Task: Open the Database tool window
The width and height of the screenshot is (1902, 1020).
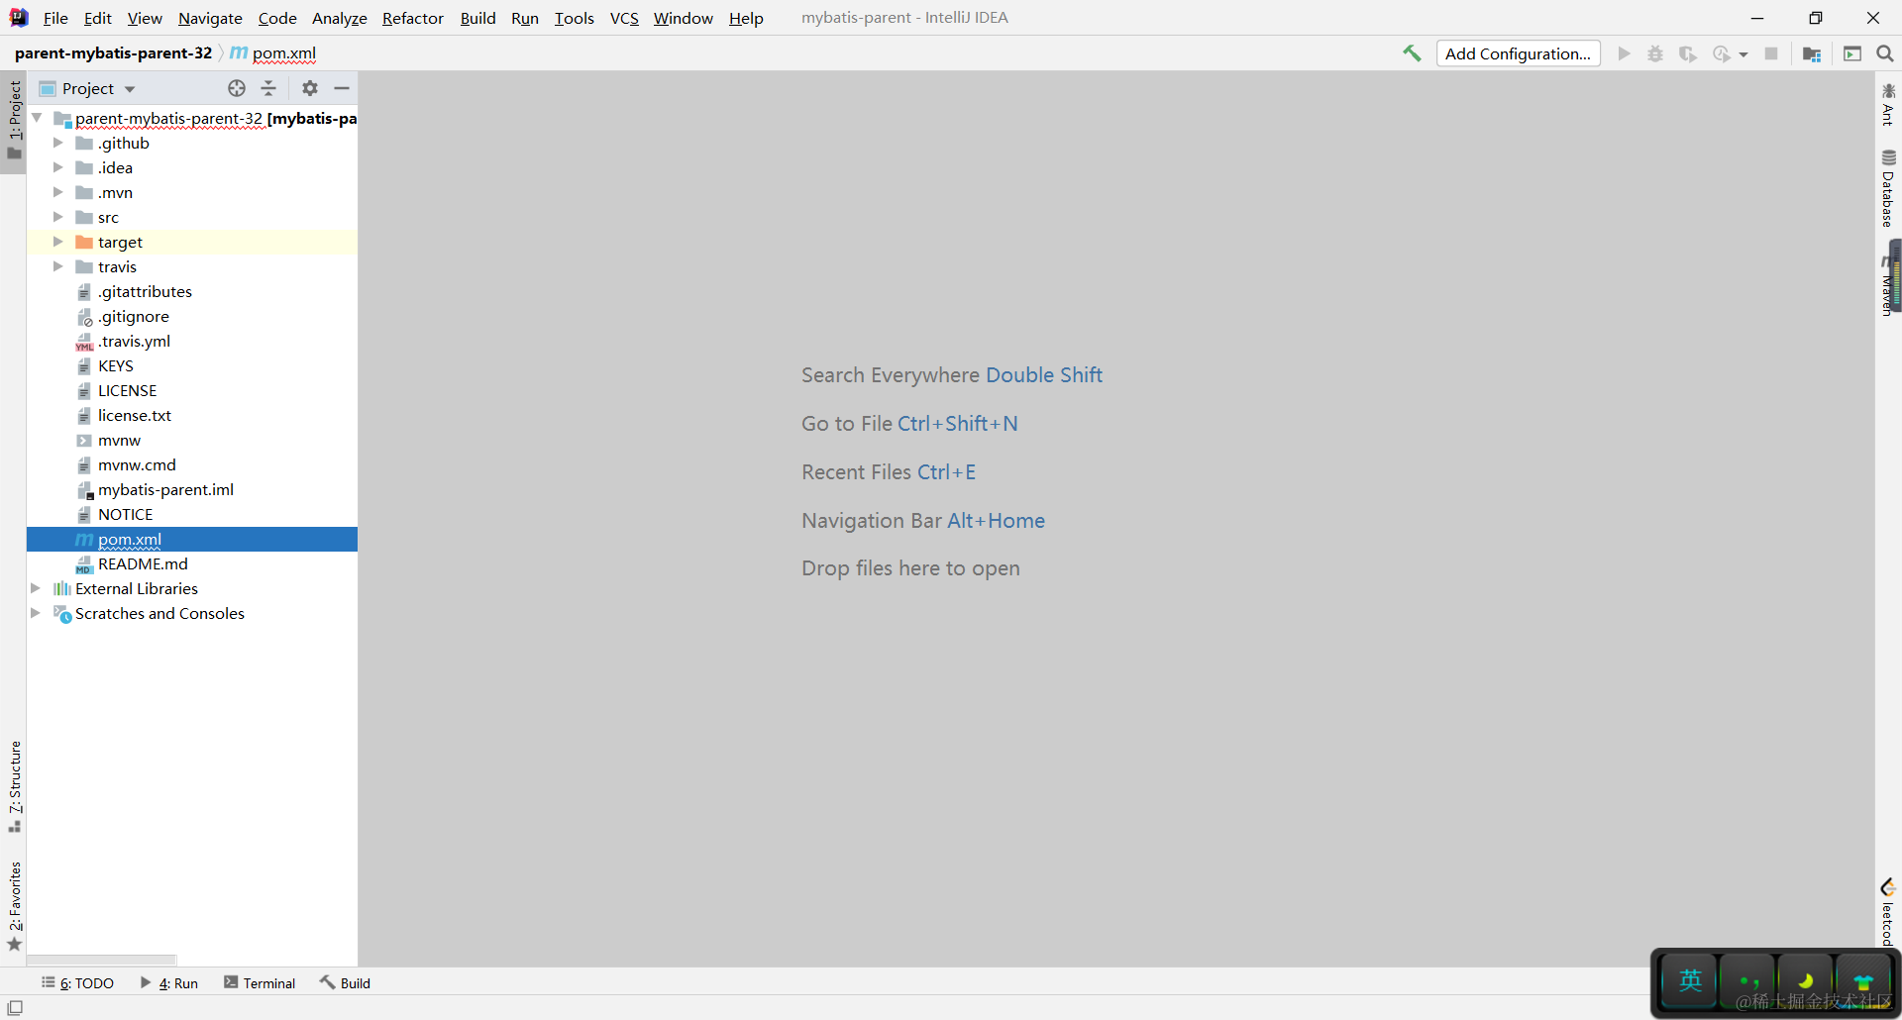Action: coord(1888,188)
